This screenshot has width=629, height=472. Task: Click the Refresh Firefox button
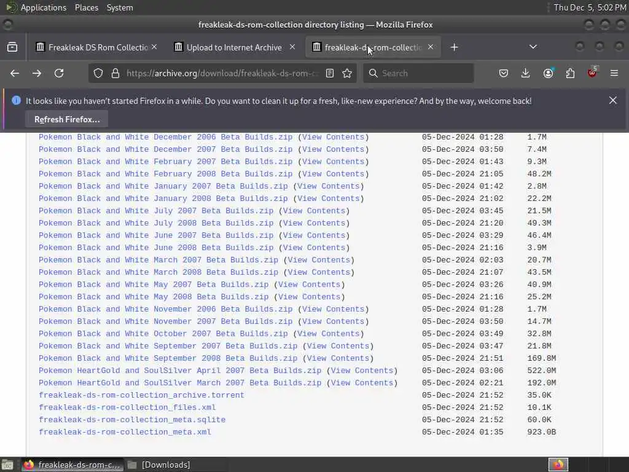coord(67,120)
